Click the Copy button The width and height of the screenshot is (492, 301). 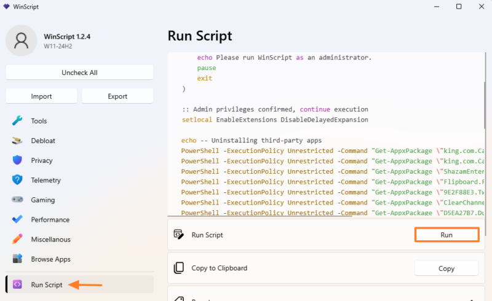point(446,268)
